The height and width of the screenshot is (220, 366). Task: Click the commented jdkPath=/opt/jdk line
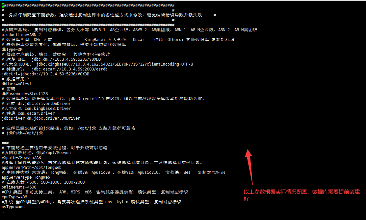[22, 133]
